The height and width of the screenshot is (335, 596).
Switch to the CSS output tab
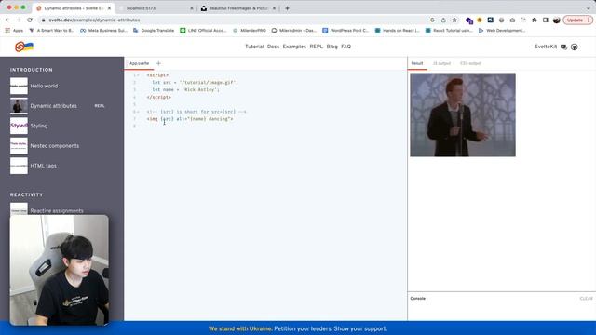(x=470, y=63)
